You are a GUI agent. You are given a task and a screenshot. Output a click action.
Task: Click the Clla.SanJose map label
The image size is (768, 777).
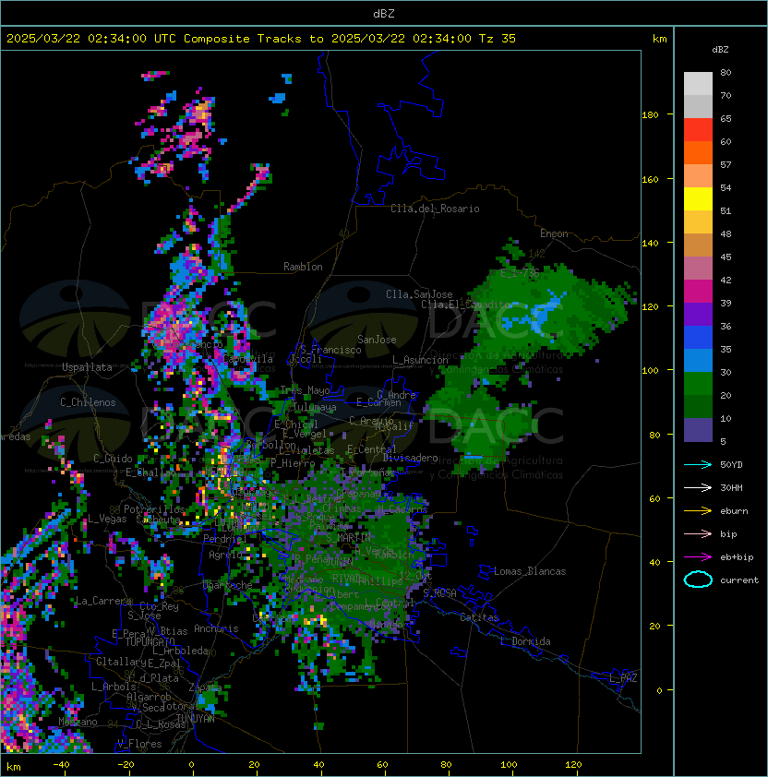point(419,294)
